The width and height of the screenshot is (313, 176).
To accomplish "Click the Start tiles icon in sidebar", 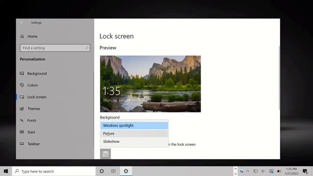I will pos(22,132).
